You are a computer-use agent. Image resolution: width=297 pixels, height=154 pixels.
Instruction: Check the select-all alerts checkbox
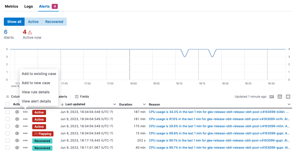click(7, 104)
